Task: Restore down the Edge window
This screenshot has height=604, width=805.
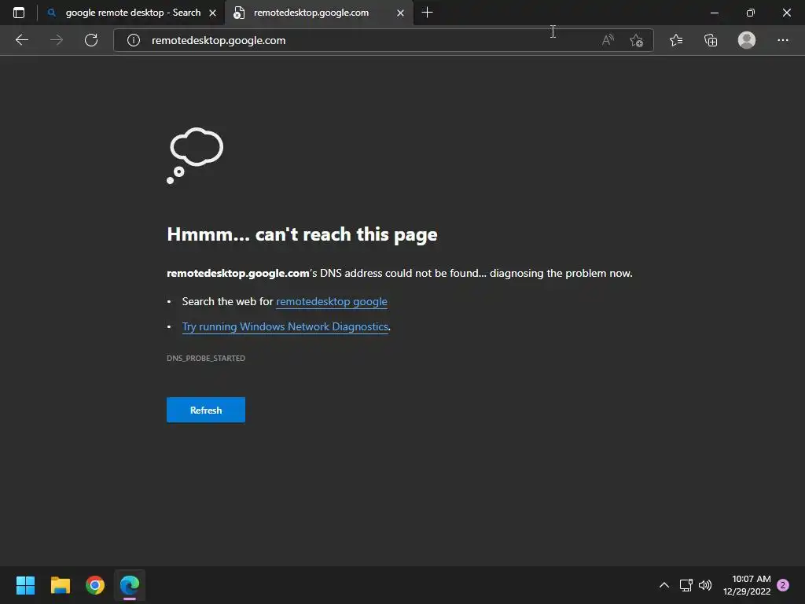Action: pyautogui.click(x=751, y=13)
